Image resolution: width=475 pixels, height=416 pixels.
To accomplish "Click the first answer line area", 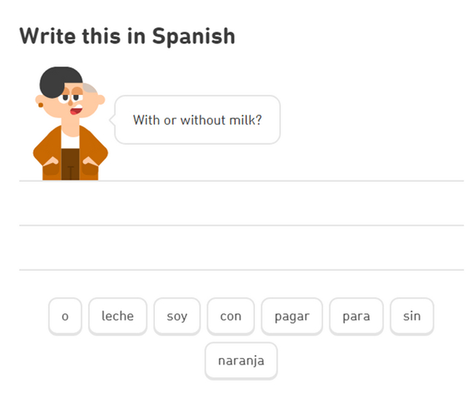I will [241, 203].
